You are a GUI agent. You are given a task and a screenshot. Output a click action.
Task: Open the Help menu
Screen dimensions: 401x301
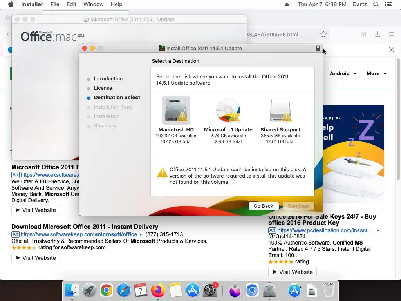(116, 4)
